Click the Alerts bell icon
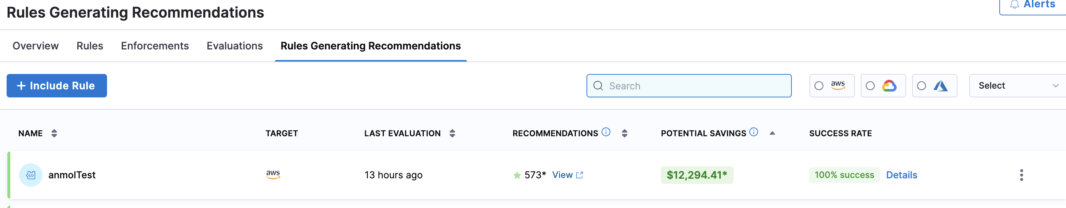1066x208 pixels. tap(1014, 4)
